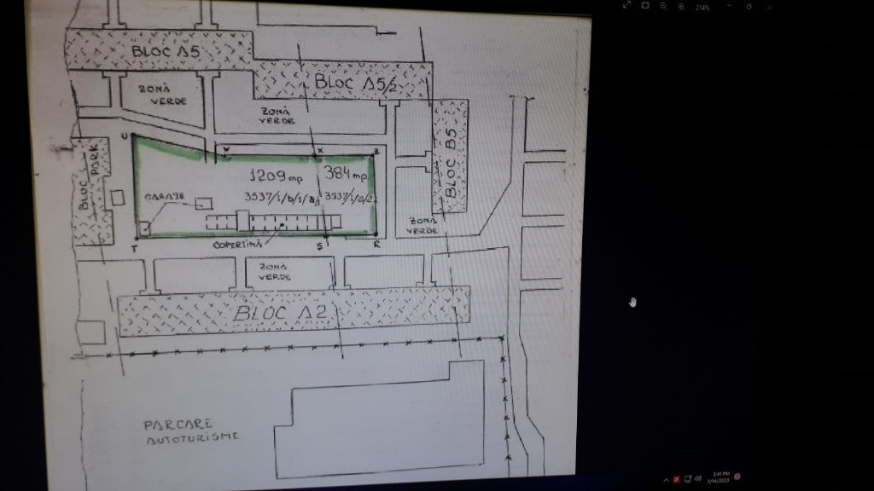Click the 384 mp parcel in the plan

coord(345,176)
